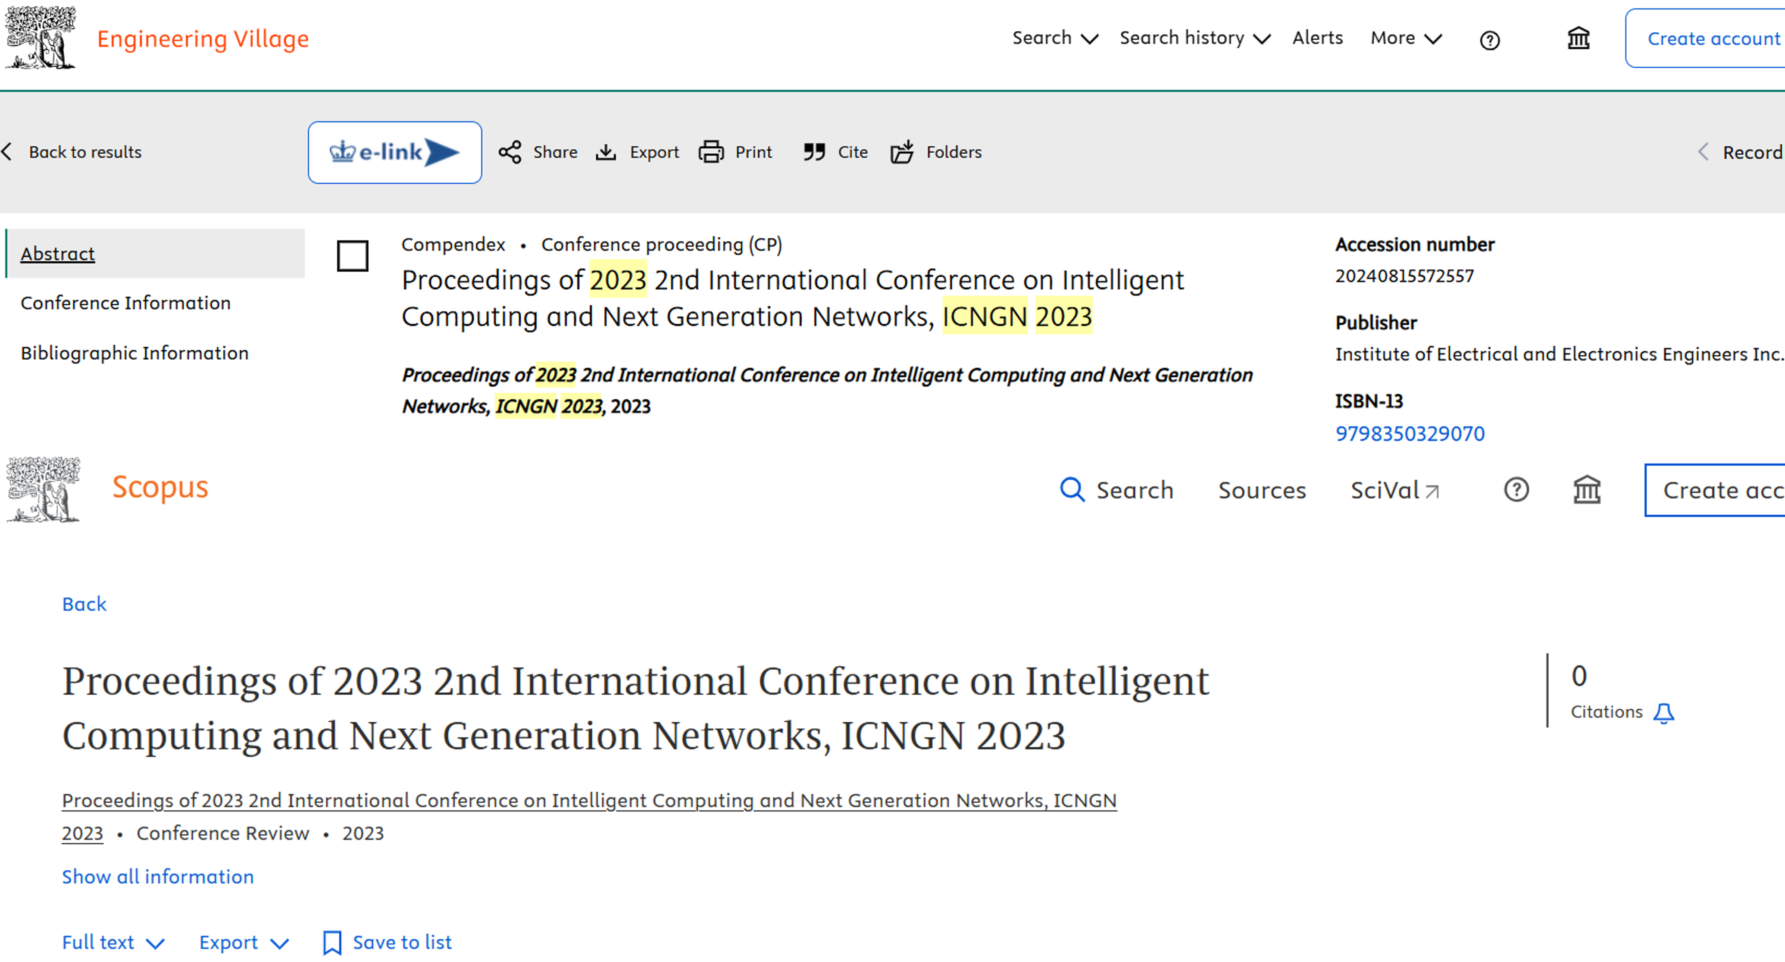This screenshot has height=962, width=1785.
Task: Click the Scopus Search magnifier icon
Action: [1072, 490]
